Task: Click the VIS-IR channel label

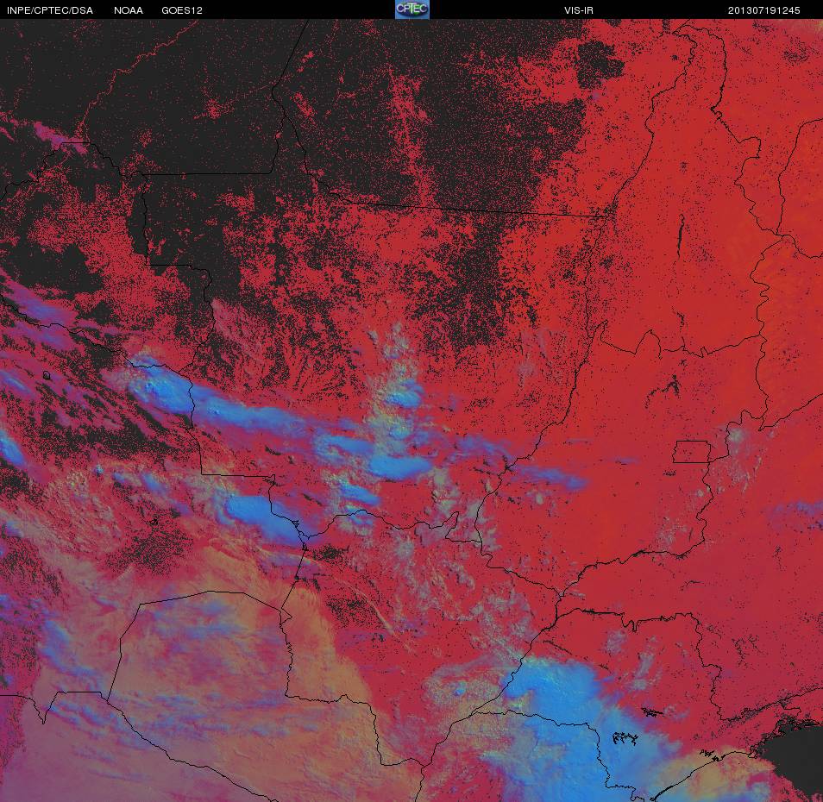Action: coord(579,10)
